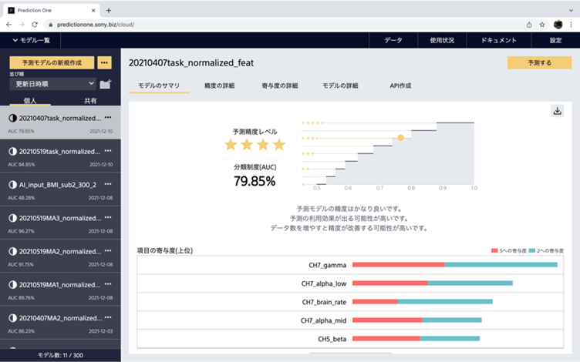This screenshot has width=580, height=362.
Task: Click half-circle icon of 20210407task_normalized model
Action: coord(12,118)
